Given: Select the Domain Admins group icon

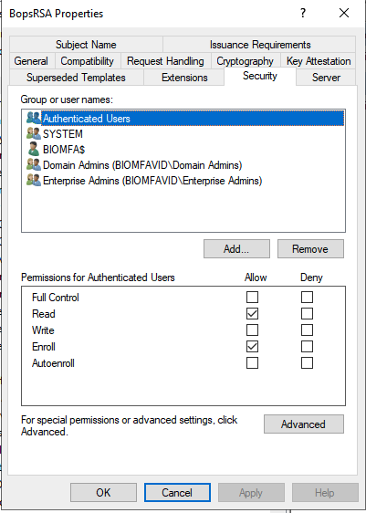Looking at the screenshot, I should pyautogui.click(x=34, y=164).
